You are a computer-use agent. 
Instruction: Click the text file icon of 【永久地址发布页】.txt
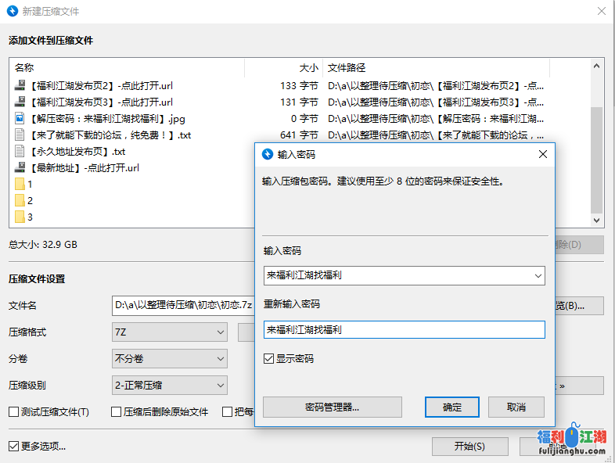20,152
